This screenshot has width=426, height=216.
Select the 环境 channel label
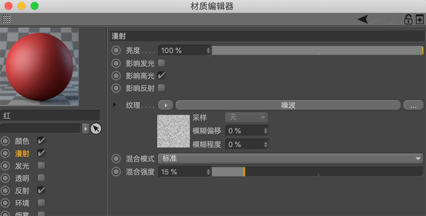click(x=22, y=203)
